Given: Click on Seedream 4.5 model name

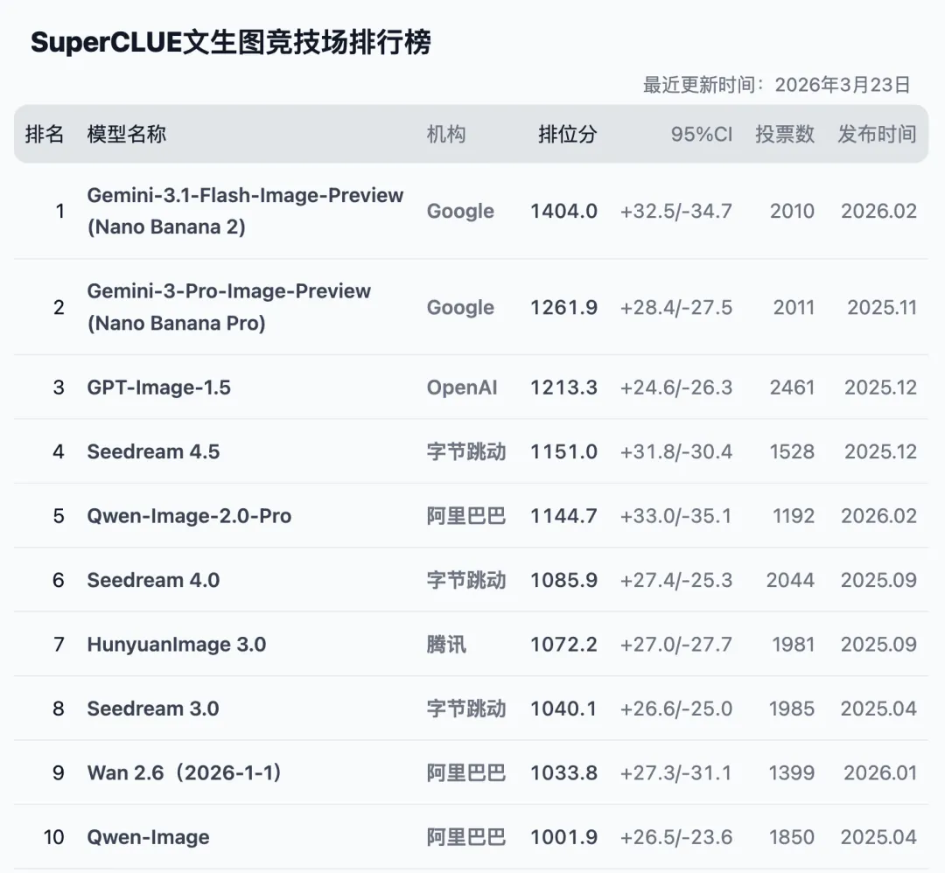Looking at the screenshot, I should pyautogui.click(x=153, y=451).
